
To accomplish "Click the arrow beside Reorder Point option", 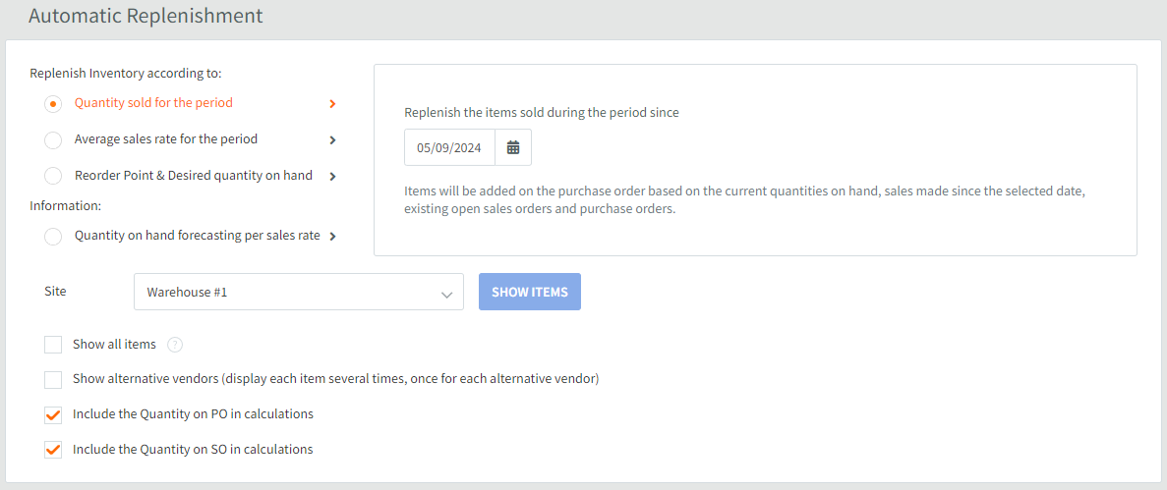I will coord(332,176).
